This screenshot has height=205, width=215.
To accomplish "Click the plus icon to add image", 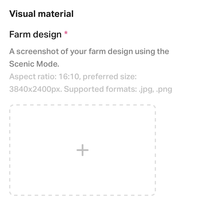I will pos(82,150).
